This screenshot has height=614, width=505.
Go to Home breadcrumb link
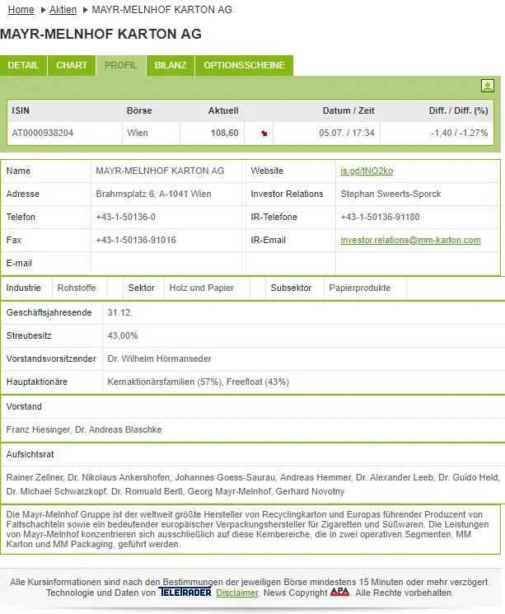point(21,10)
